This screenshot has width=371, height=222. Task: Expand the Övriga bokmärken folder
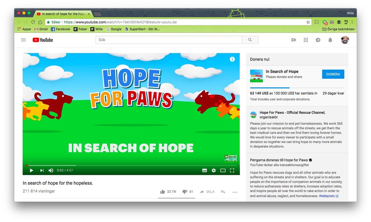tap(338, 29)
